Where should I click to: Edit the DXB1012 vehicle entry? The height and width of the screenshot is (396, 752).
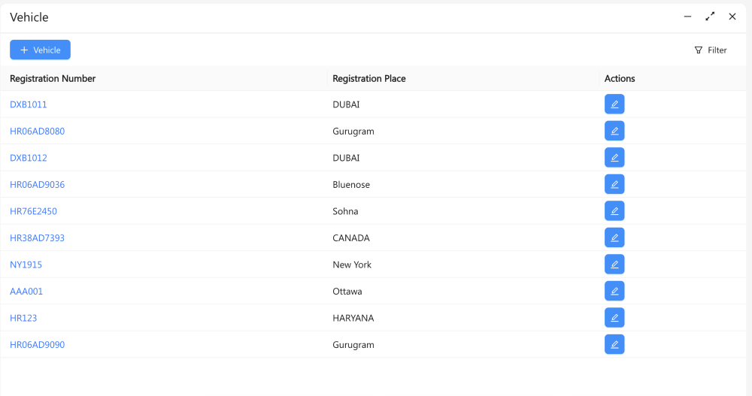(614, 158)
